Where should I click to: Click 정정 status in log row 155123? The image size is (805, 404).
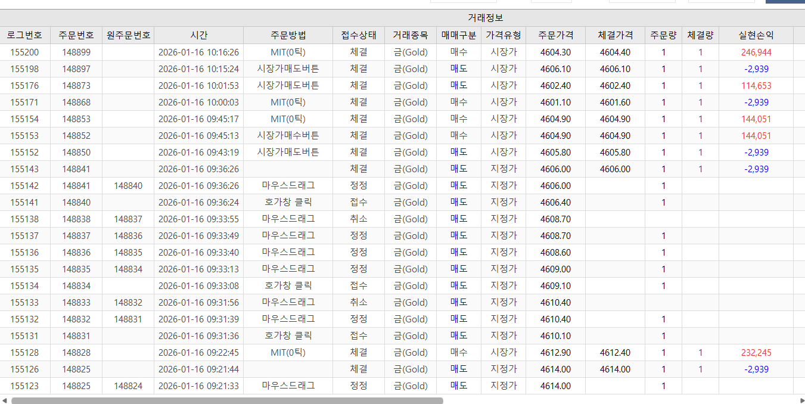point(359,386)
